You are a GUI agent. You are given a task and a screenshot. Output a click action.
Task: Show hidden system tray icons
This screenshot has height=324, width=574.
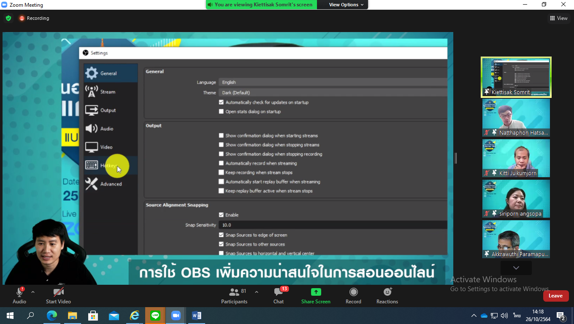coord(474,316)
